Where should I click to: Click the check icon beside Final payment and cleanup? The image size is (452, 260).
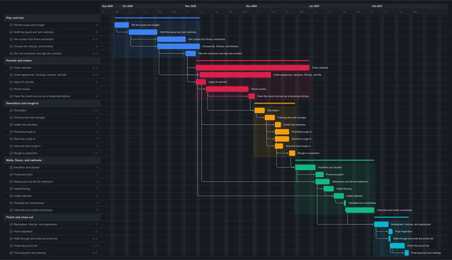pos(11,253)
